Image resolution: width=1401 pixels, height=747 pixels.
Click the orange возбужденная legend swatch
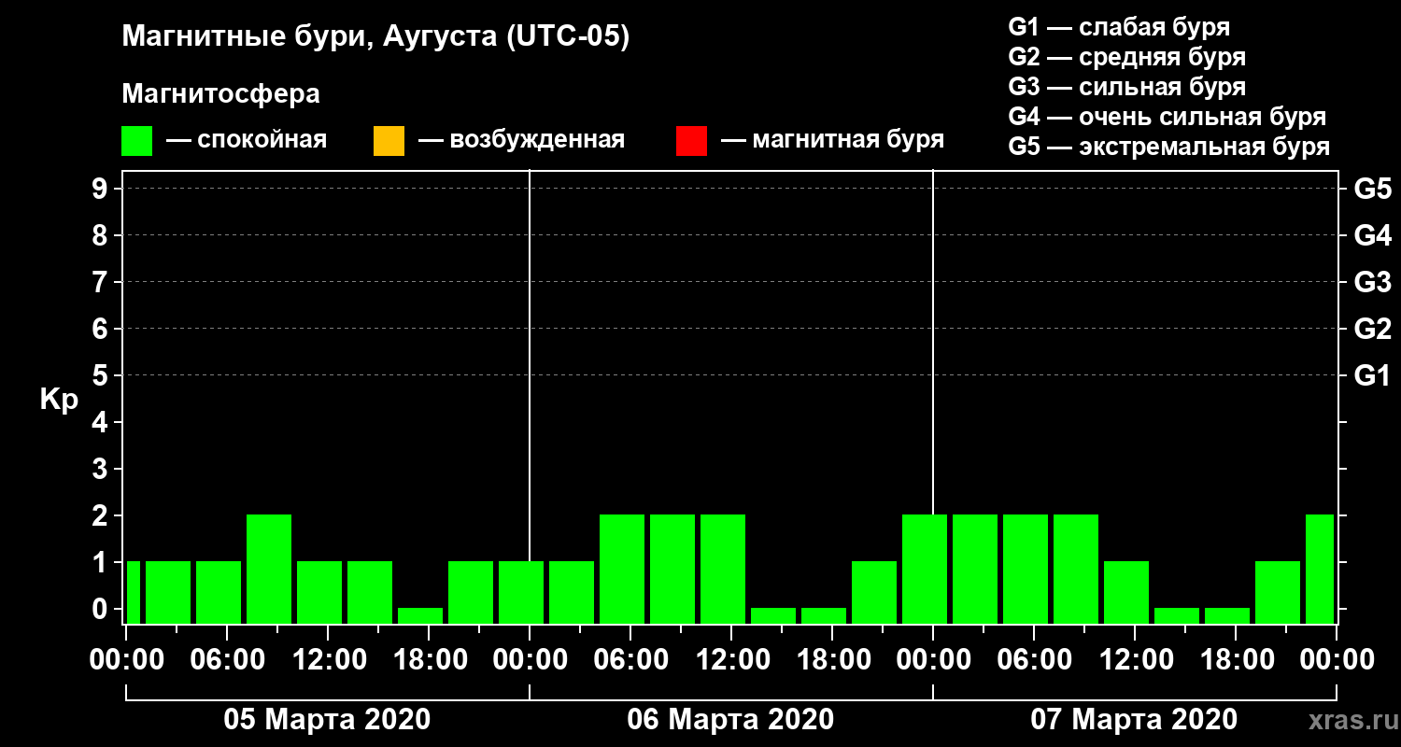click(x=389, y=141)
